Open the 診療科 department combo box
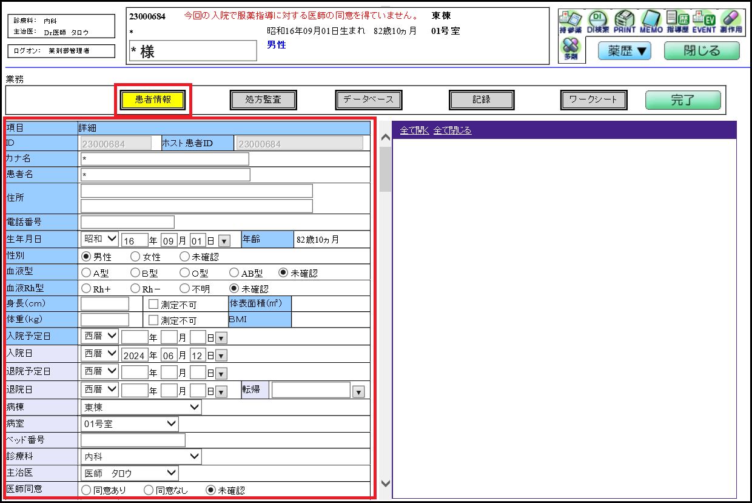Image resolution: width=752 pixels, height=503 pixels. [141, 456]
